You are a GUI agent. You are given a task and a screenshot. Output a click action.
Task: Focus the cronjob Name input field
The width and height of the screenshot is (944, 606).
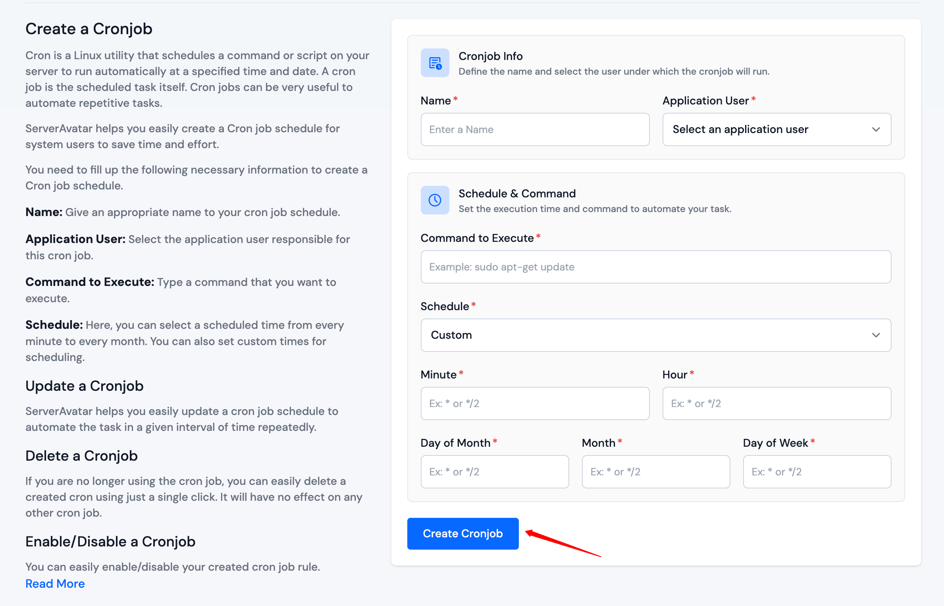(535, 129)
